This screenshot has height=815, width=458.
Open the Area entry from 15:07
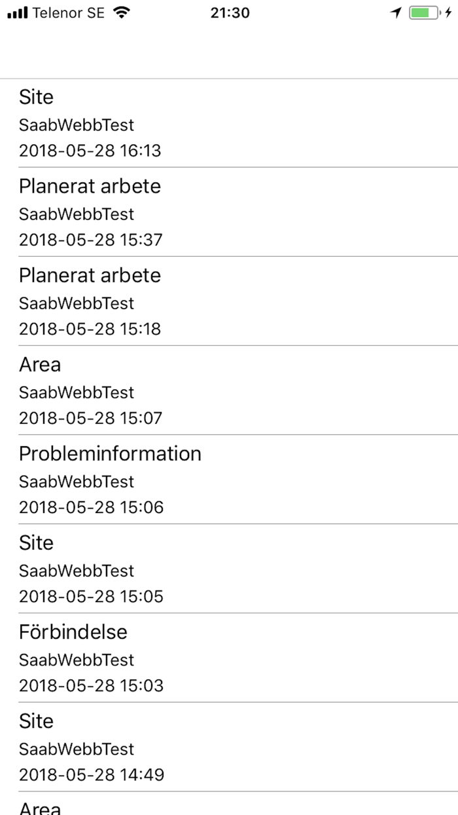pyautogui.click(x=229, y=390)
